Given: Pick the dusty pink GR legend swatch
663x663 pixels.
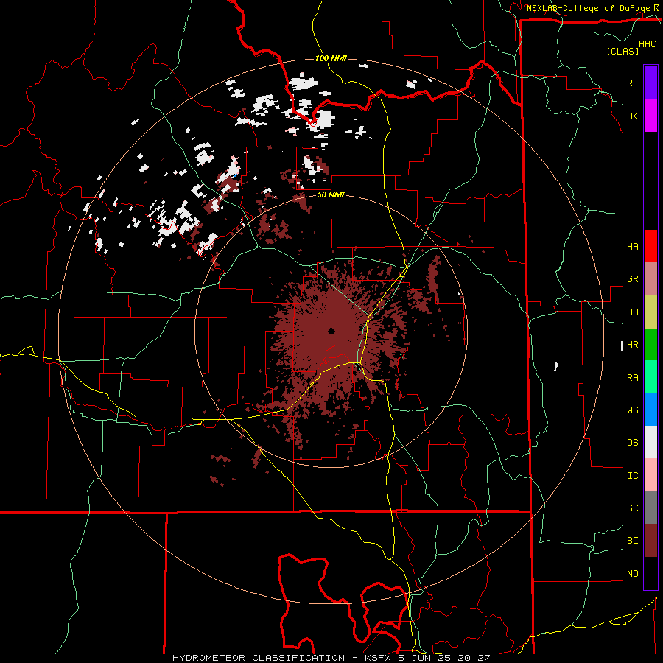Looking at the screenshot, I should tap(650, 279).
